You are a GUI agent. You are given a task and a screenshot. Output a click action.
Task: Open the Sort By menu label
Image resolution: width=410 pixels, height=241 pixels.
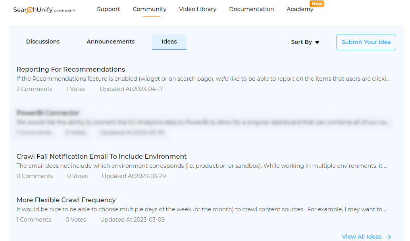click(301, 42)
